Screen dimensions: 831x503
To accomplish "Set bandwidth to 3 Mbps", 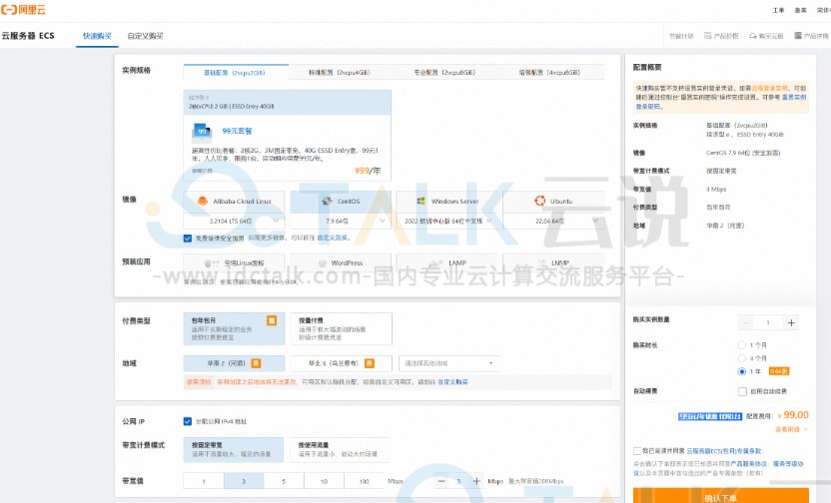I will coord(244,481).
